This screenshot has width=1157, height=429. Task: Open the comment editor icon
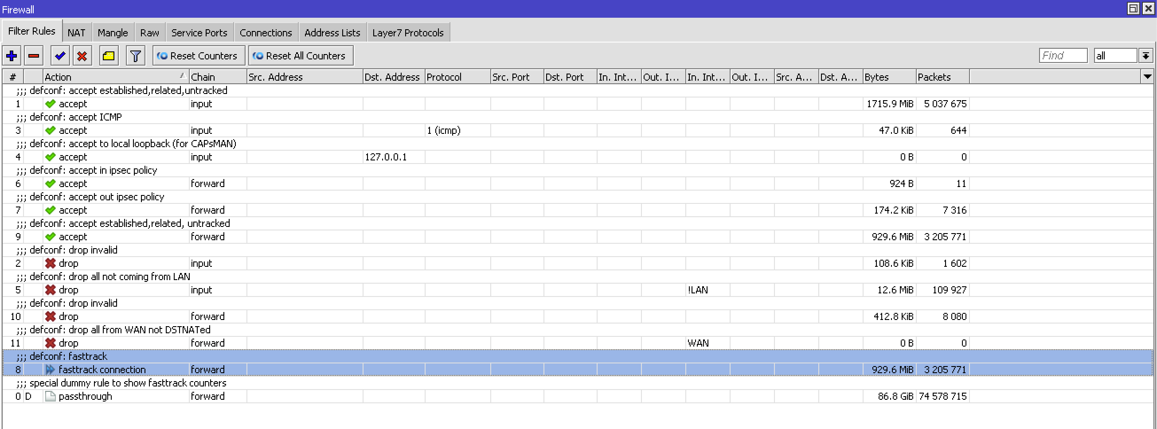coord(108,55)
